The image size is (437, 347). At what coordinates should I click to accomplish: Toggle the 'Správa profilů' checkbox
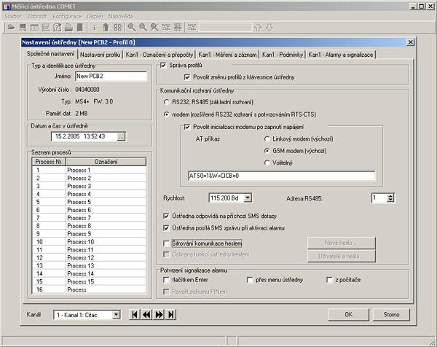tap(164, 66)
